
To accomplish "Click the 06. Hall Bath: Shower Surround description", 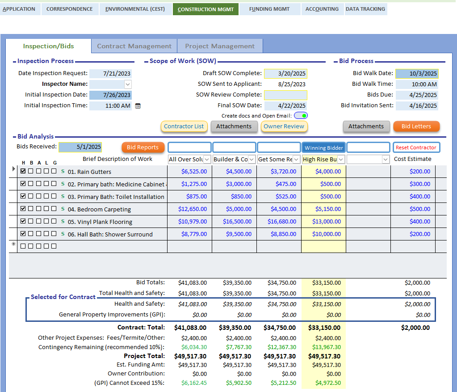I will pyautogui.click(x=110, y=235).
